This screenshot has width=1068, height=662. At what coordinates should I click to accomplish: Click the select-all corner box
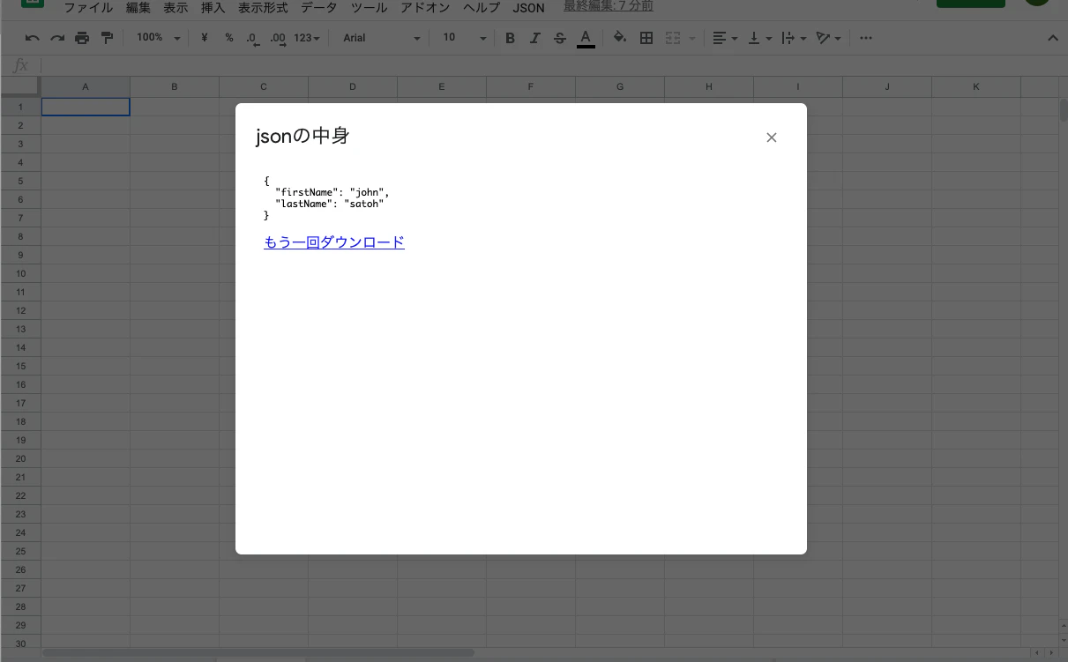click(x=20, y=86)
